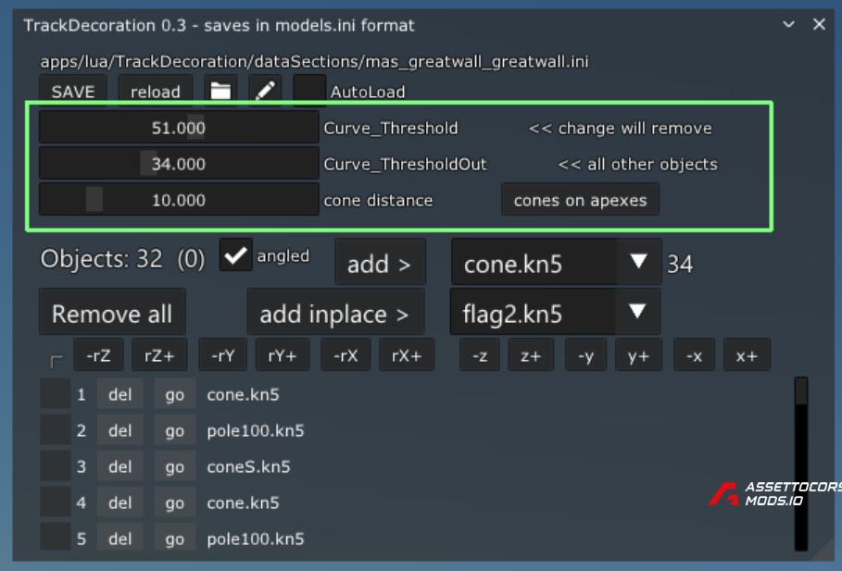Image resolution: width=842 pixels, height=571 pixels.
Task: Go to object 2 pole100.kn5
Action: coord(174,430)
